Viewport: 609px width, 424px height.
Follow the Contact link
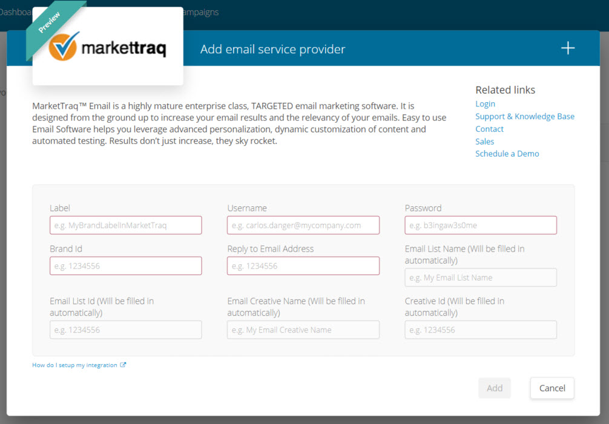point(489,129)
